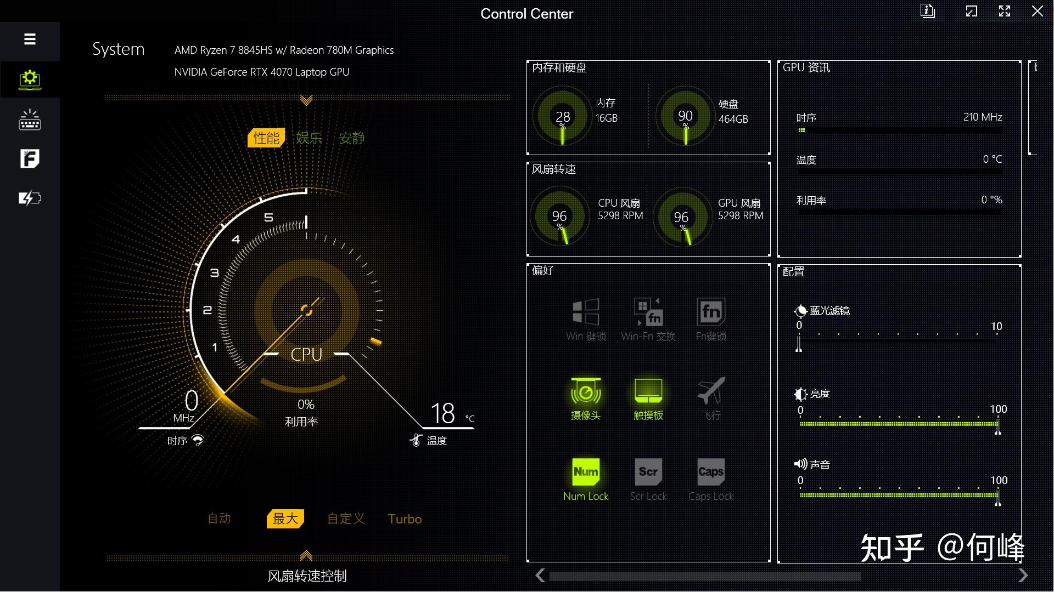Click the information icon in title bar

pyautogui.click(x=927, y=12)
